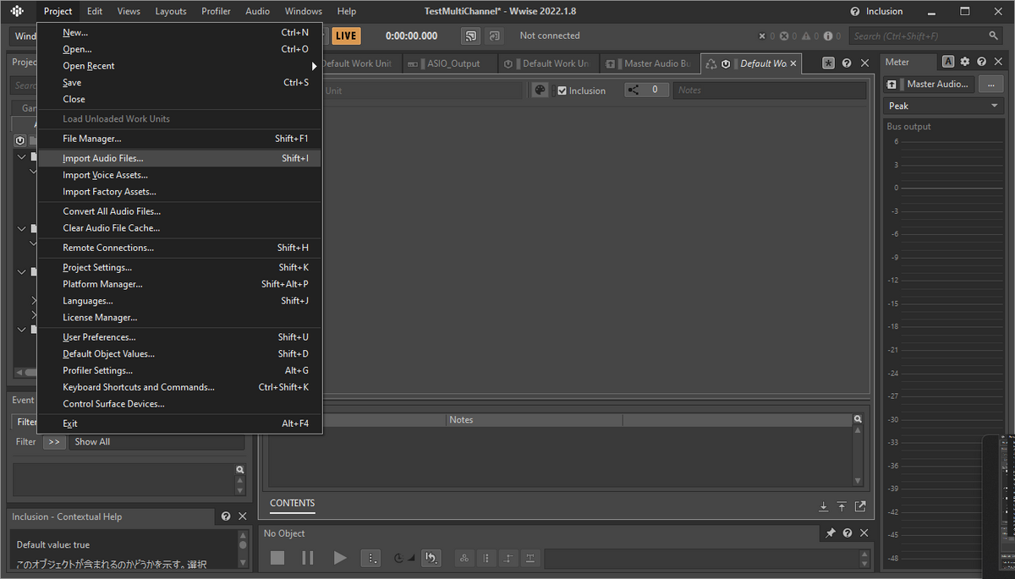The image size is (1015, 579).
Task: Click the Meter panel's A instance icon
Action: [948, 62]
